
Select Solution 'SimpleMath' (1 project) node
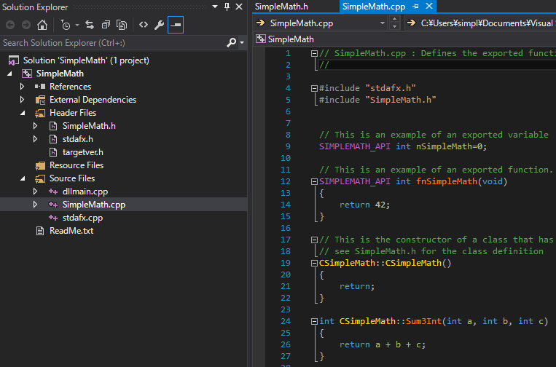pos(86,60)
